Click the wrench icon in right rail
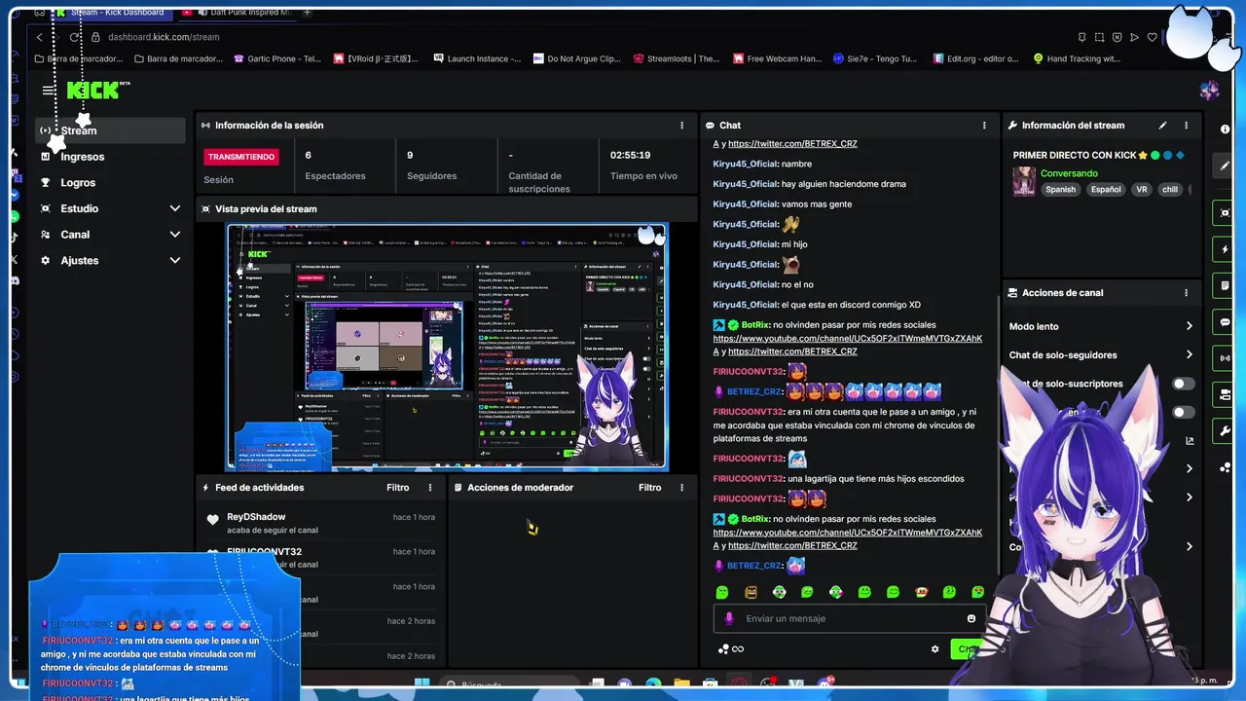This screenshot has height=701, width=1246. (1225, 430)
